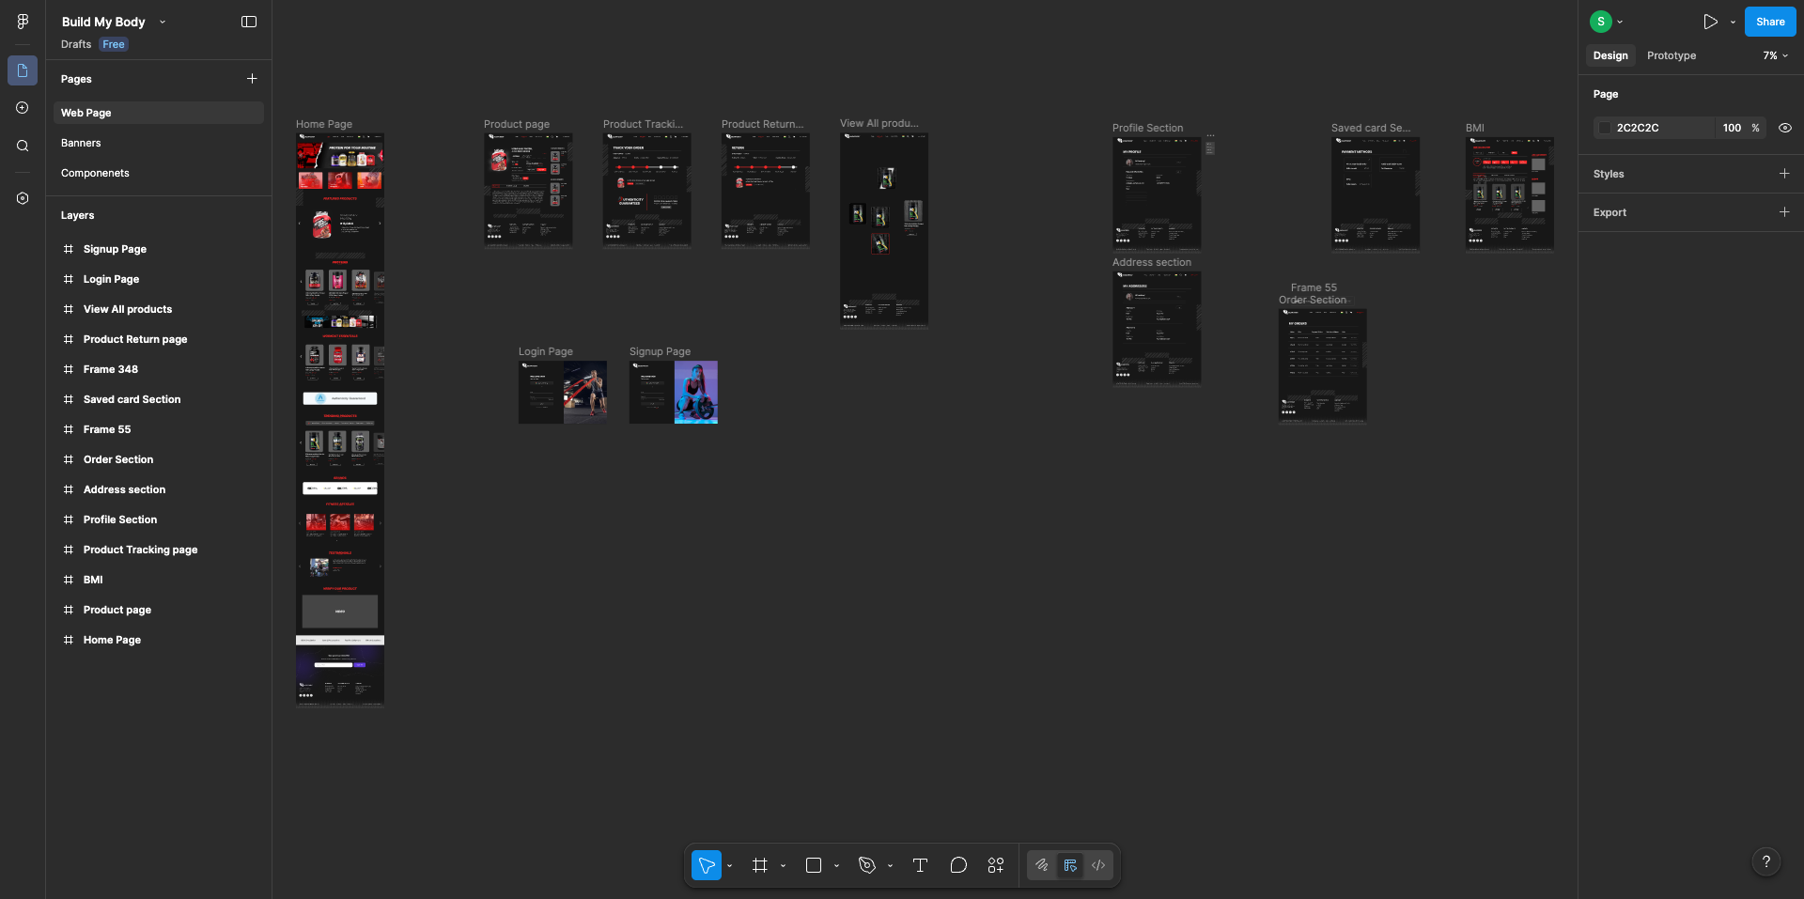
Task: Select the Text tool
Action: tap(920, 865)
